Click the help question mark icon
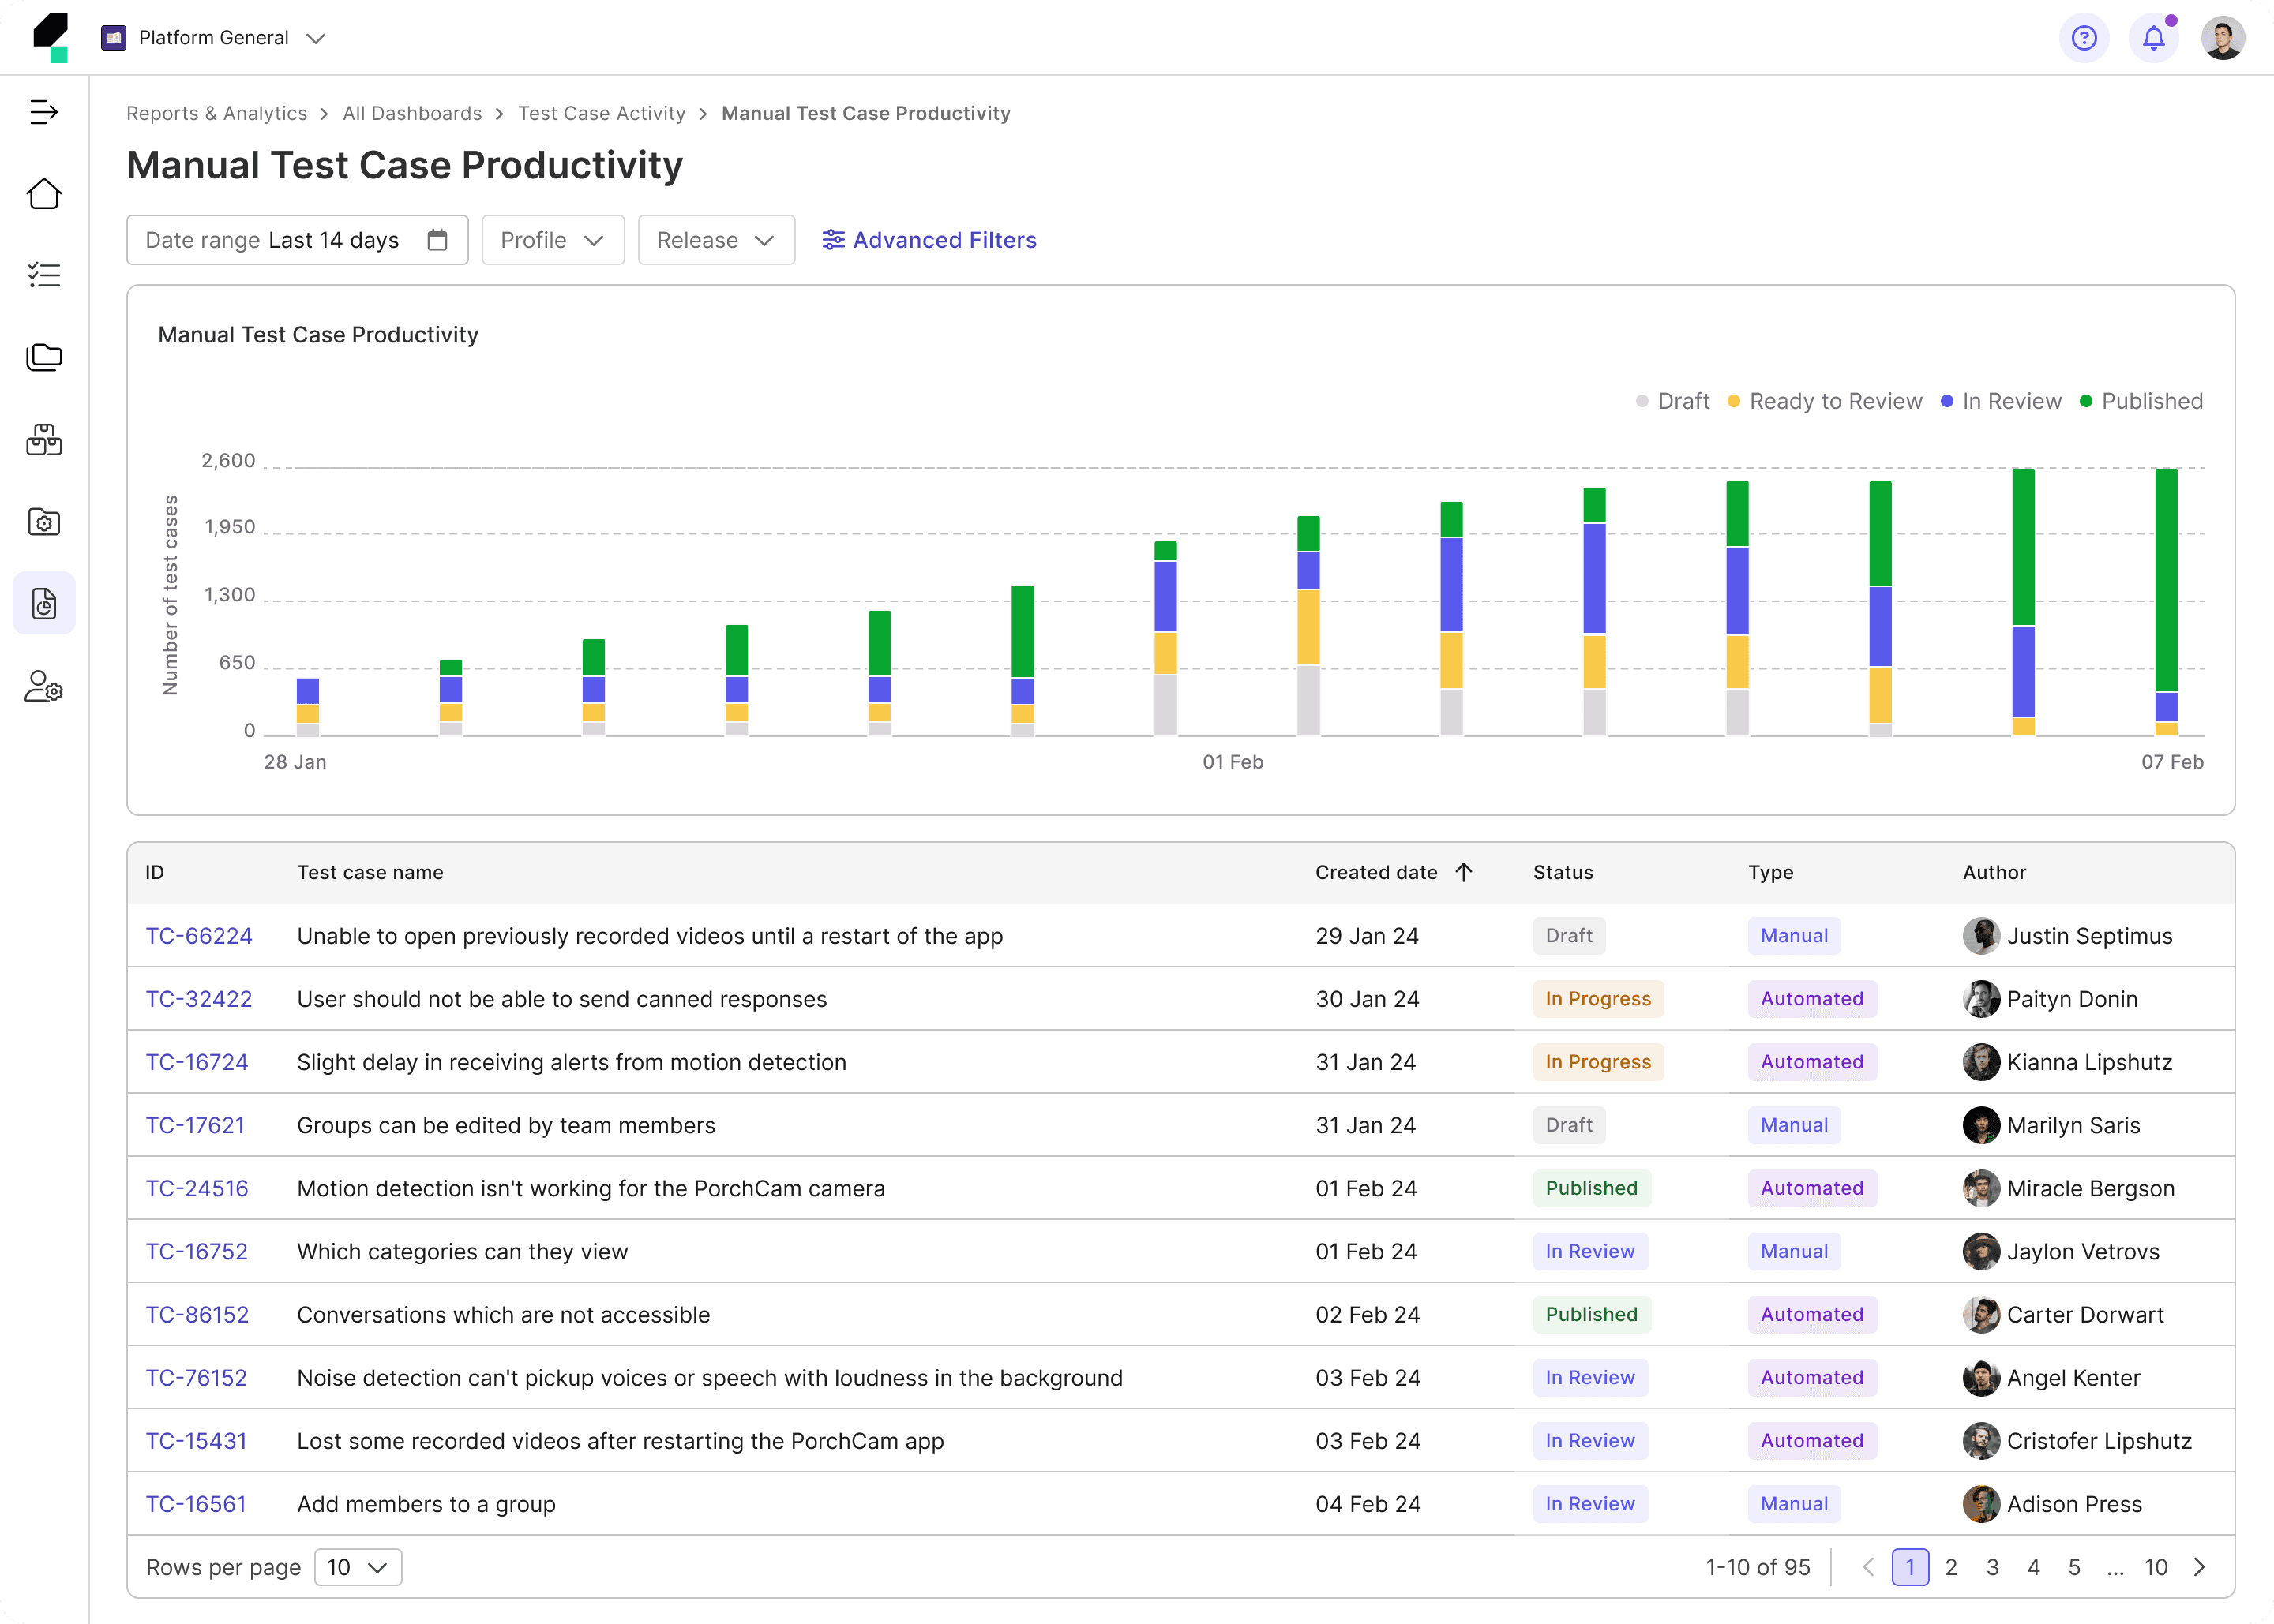Screen dimensions: 2274x1624 click(x=2084, y=38)
